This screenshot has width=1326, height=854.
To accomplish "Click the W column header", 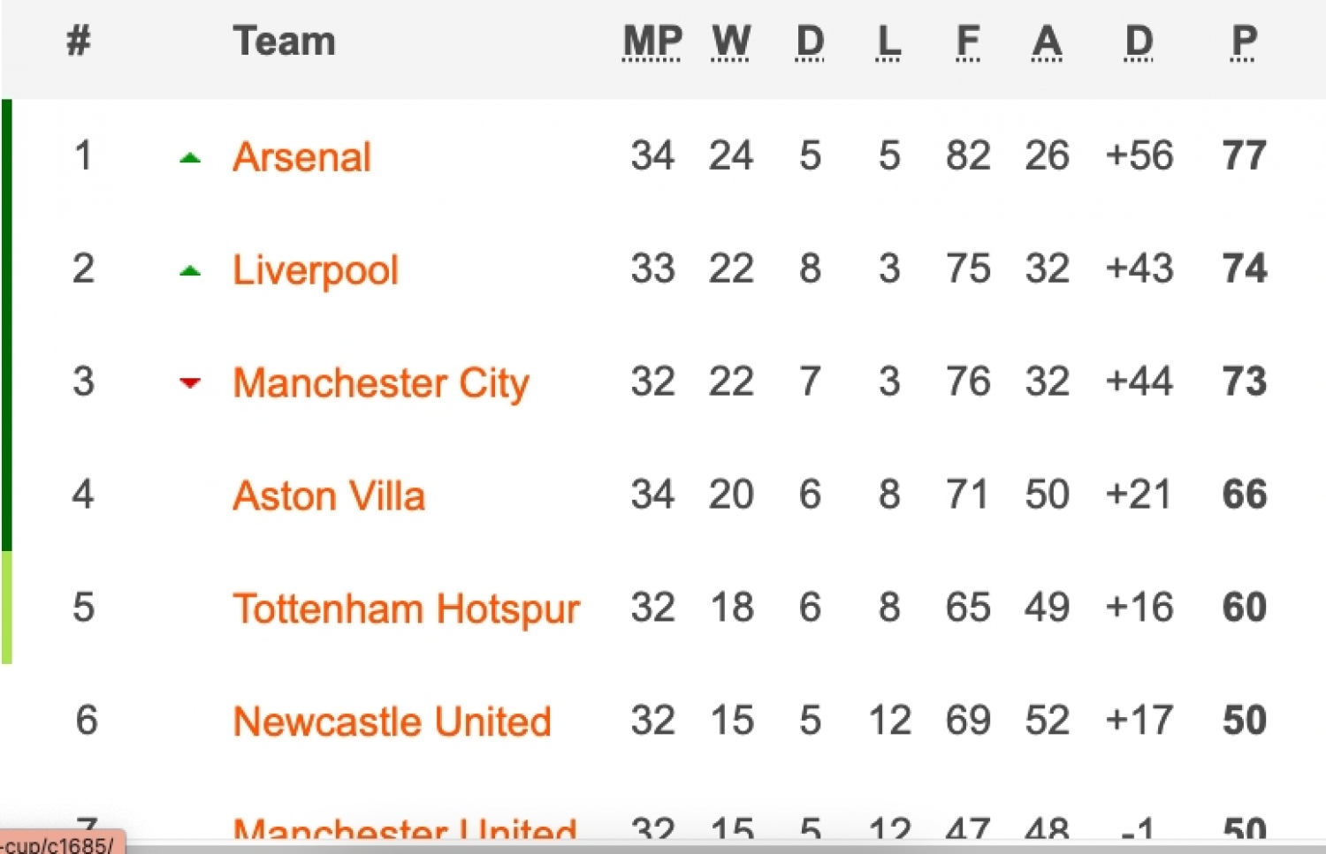I will 731,42.
